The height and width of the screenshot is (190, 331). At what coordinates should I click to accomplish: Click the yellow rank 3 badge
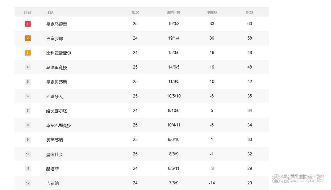(x=28, y=53)
